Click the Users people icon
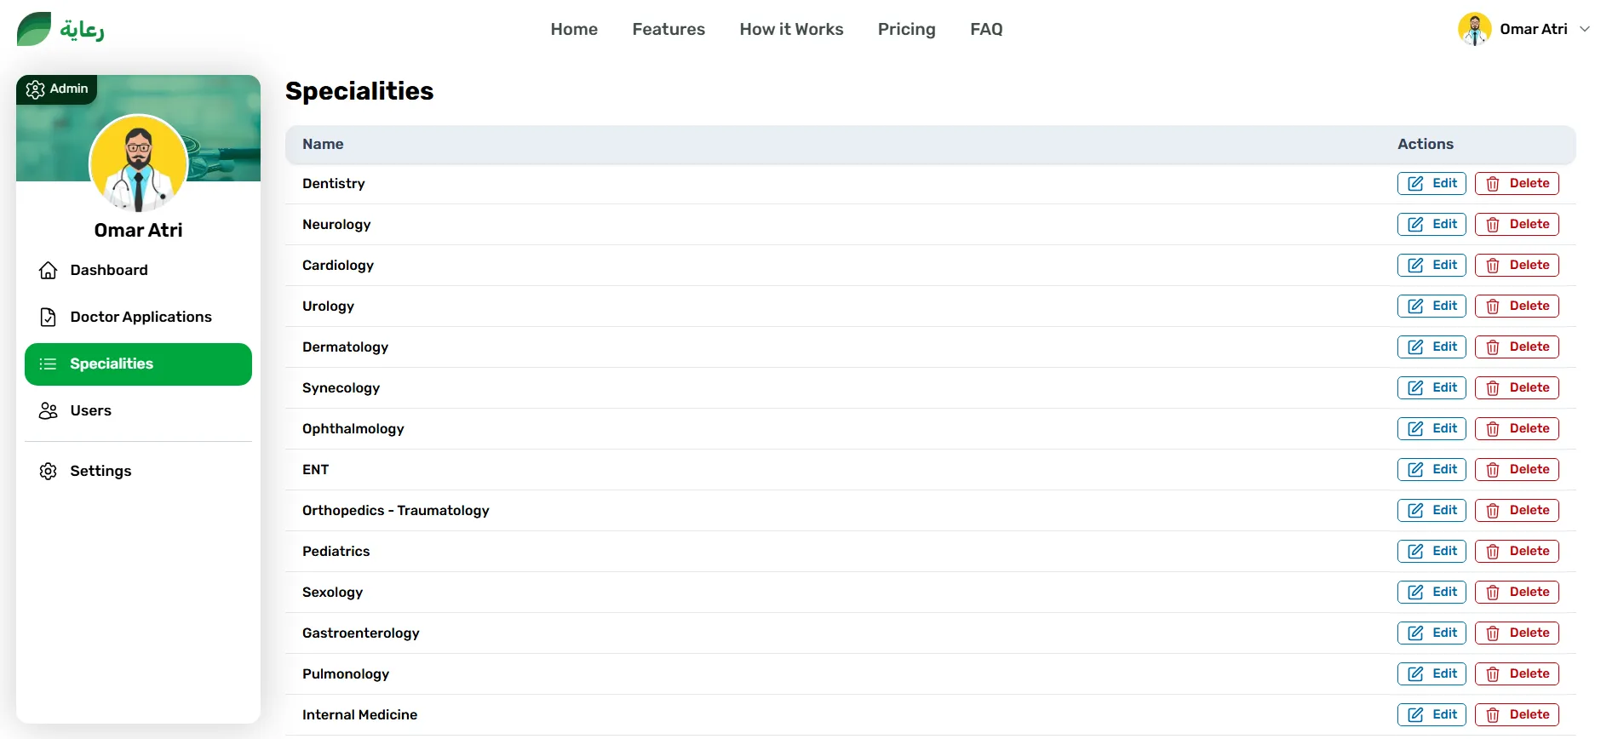 pos(49,411)
